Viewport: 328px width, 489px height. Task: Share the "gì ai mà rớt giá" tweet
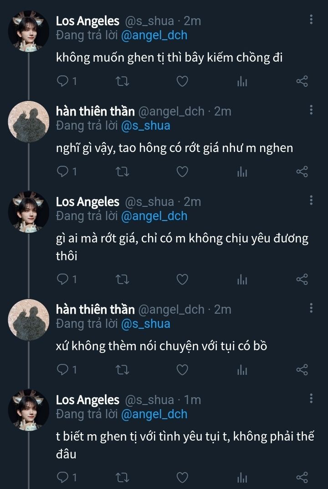click(302, 279)
